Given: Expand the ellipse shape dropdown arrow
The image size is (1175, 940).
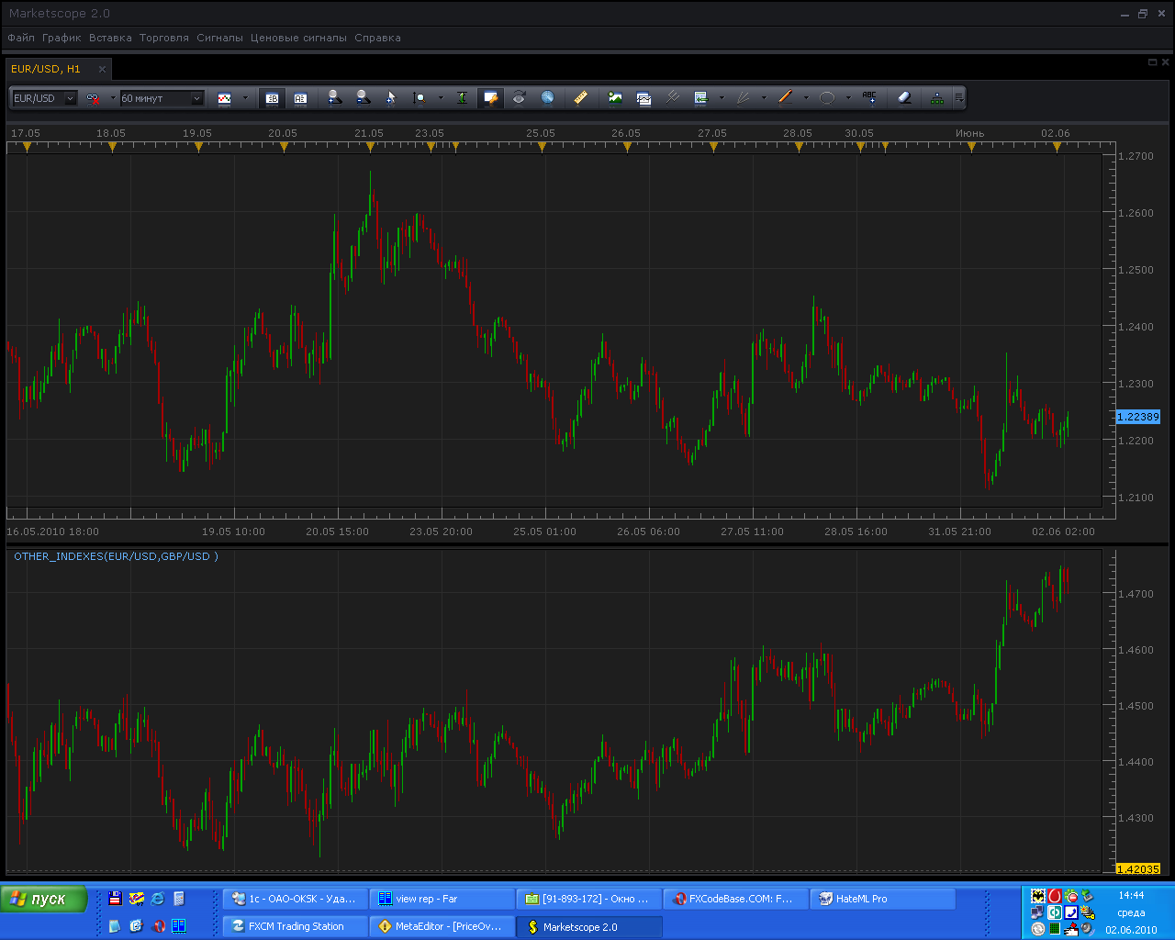Looking at the screenshot, I should pos(848,98).
